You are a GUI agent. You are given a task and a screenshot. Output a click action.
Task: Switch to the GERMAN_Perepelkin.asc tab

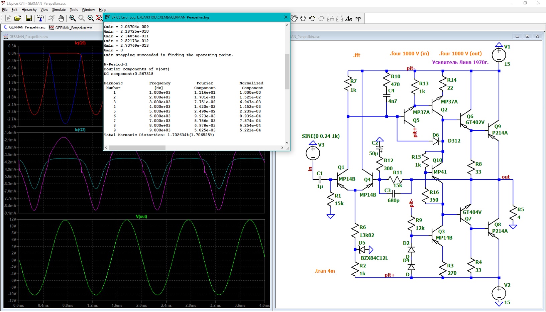tap(24, 27)
